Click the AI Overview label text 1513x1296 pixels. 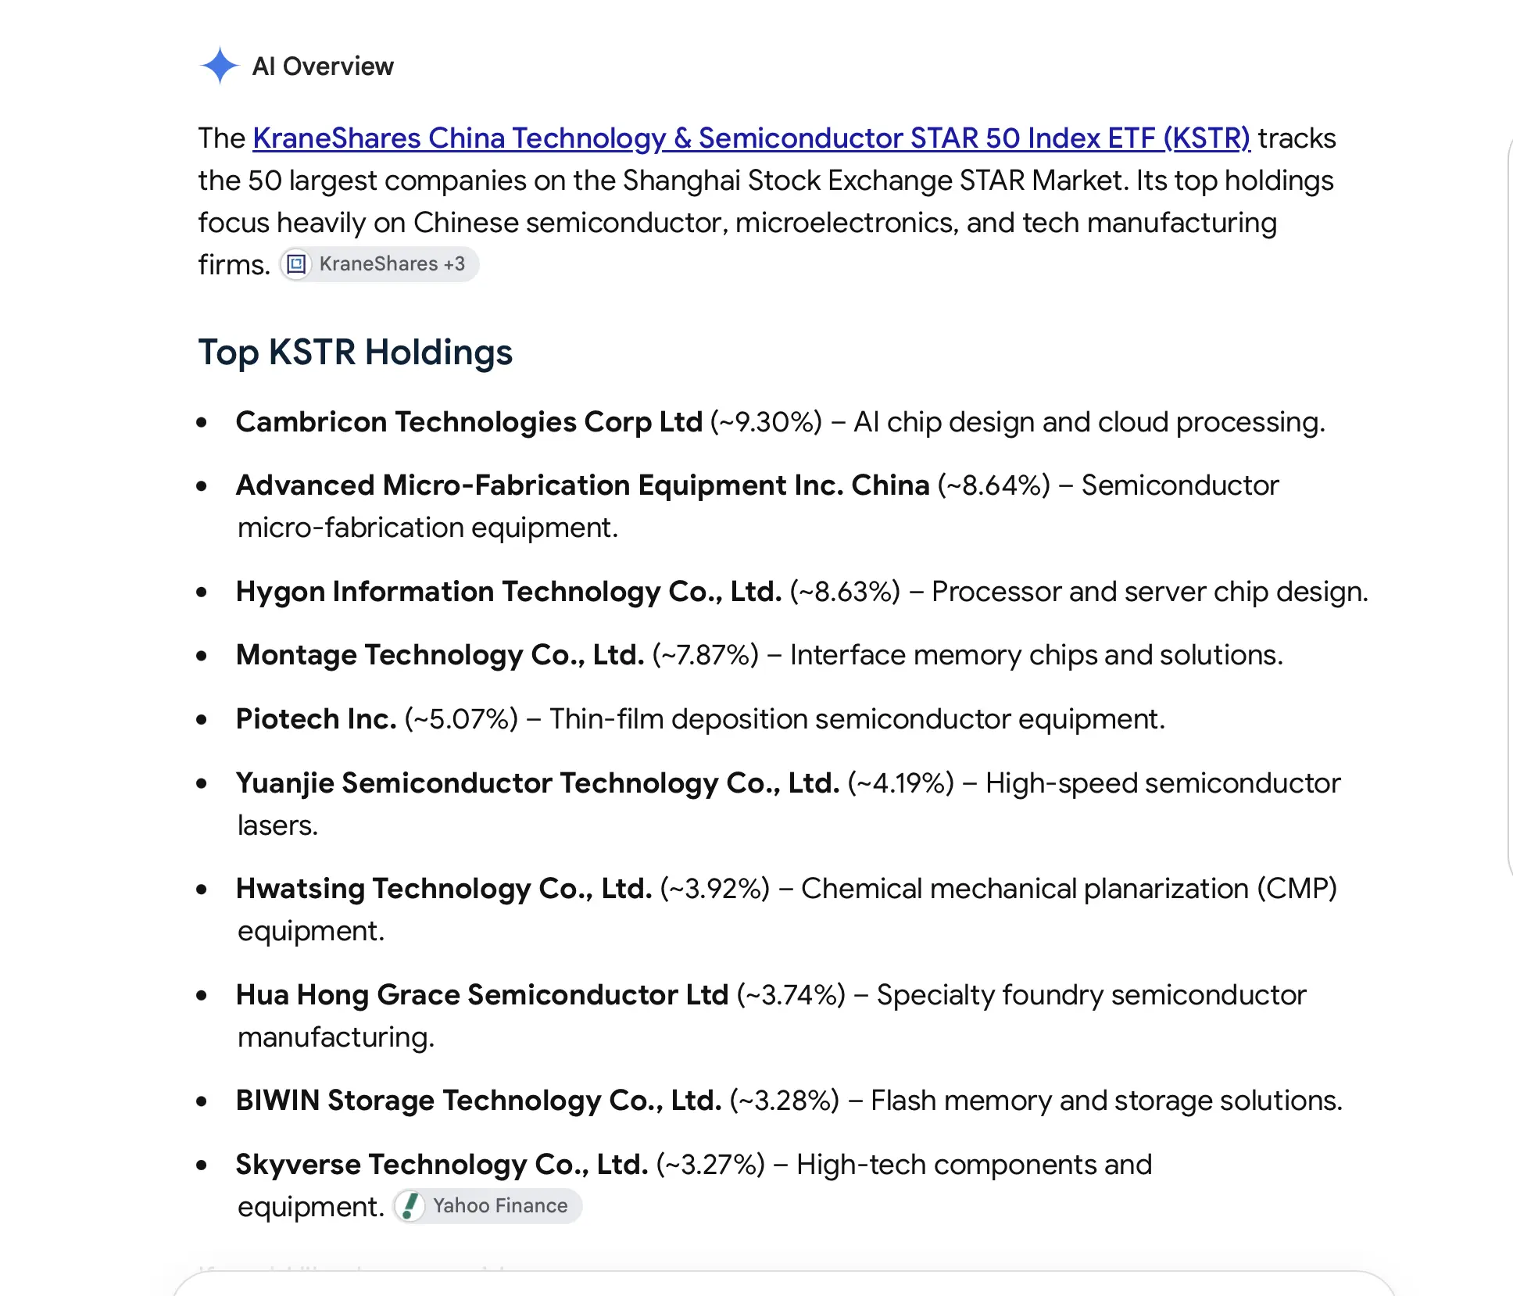click(x=323, y=66)
